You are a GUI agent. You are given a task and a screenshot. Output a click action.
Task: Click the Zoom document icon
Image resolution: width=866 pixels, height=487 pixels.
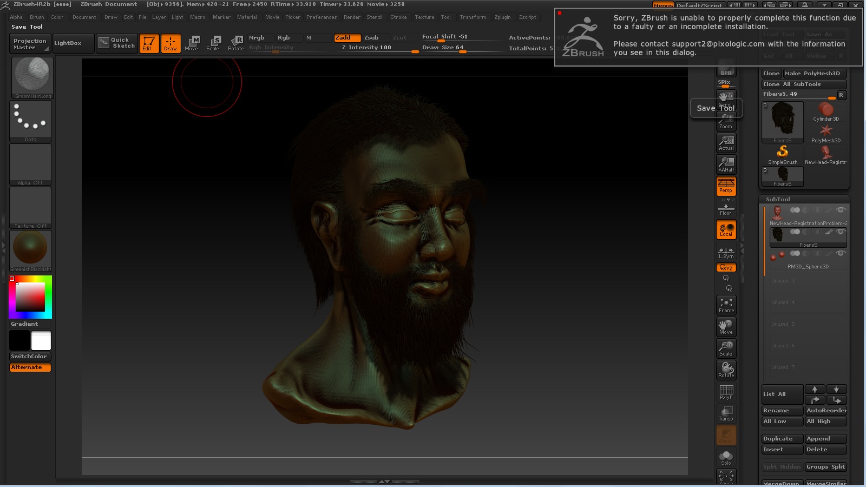[726, 121]
